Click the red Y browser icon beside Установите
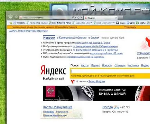Screen dimensions: 150x124 [x=73, y=82]
